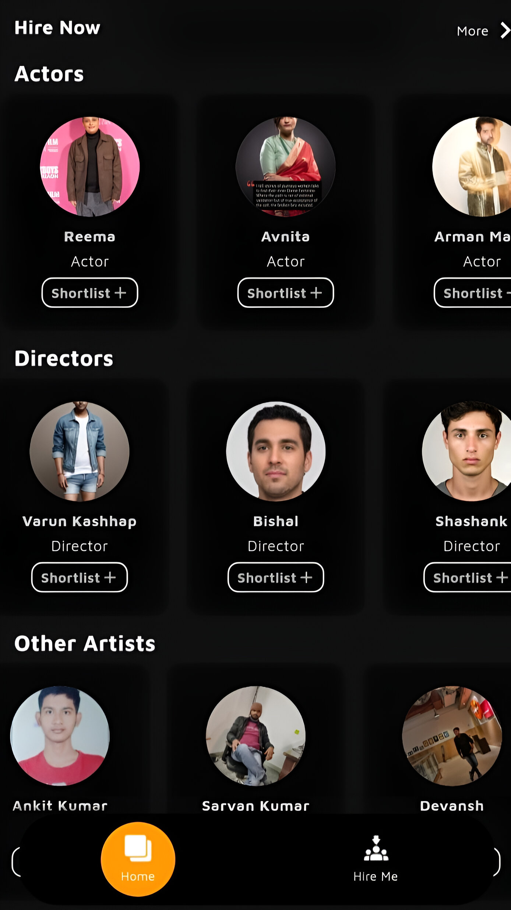
Task: Add Shashank to the shortlist
Action: pos(468,577)
